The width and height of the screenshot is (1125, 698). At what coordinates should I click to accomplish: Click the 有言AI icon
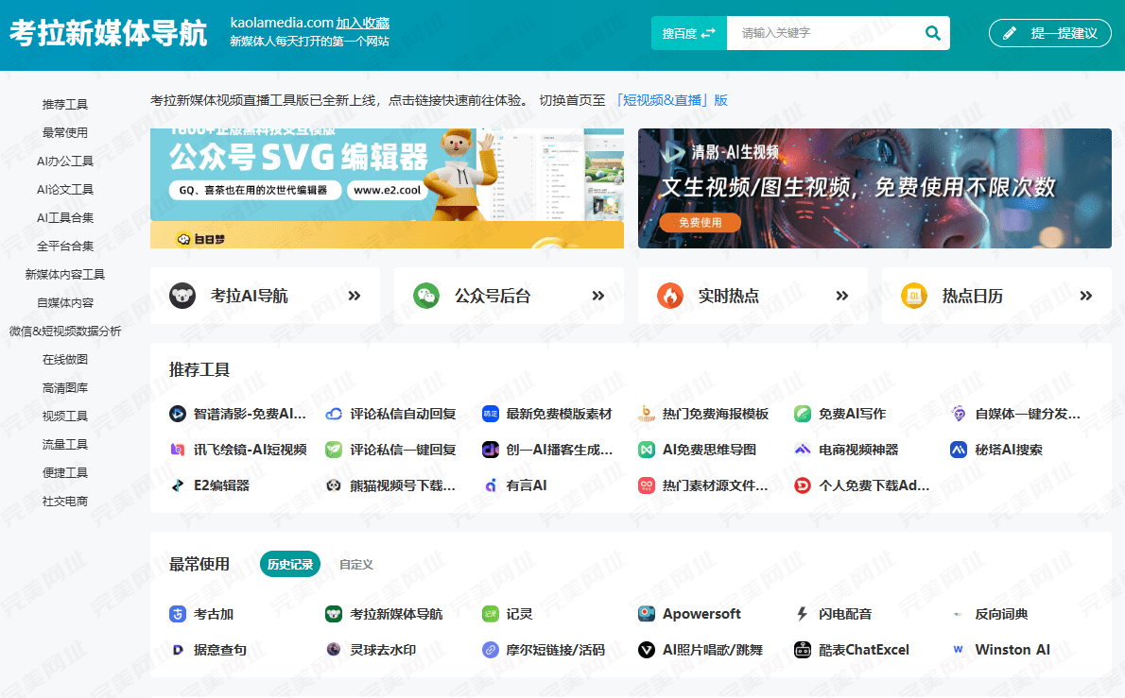click(x=490, y=485)
